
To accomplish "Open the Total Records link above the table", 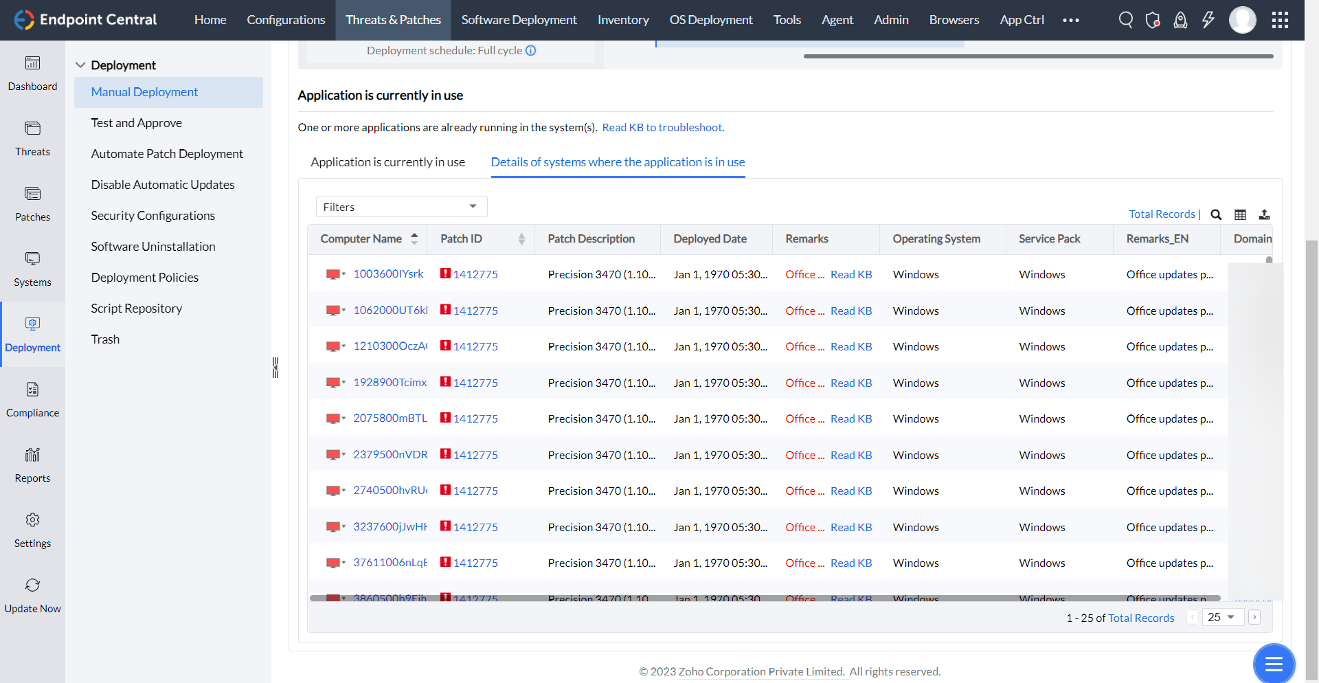I will (1162, 214).
